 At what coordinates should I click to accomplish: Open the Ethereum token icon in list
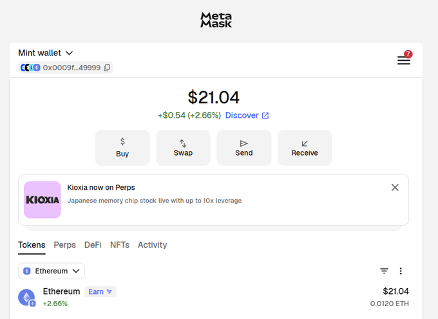pyautogui.click(x=27, y=297)
